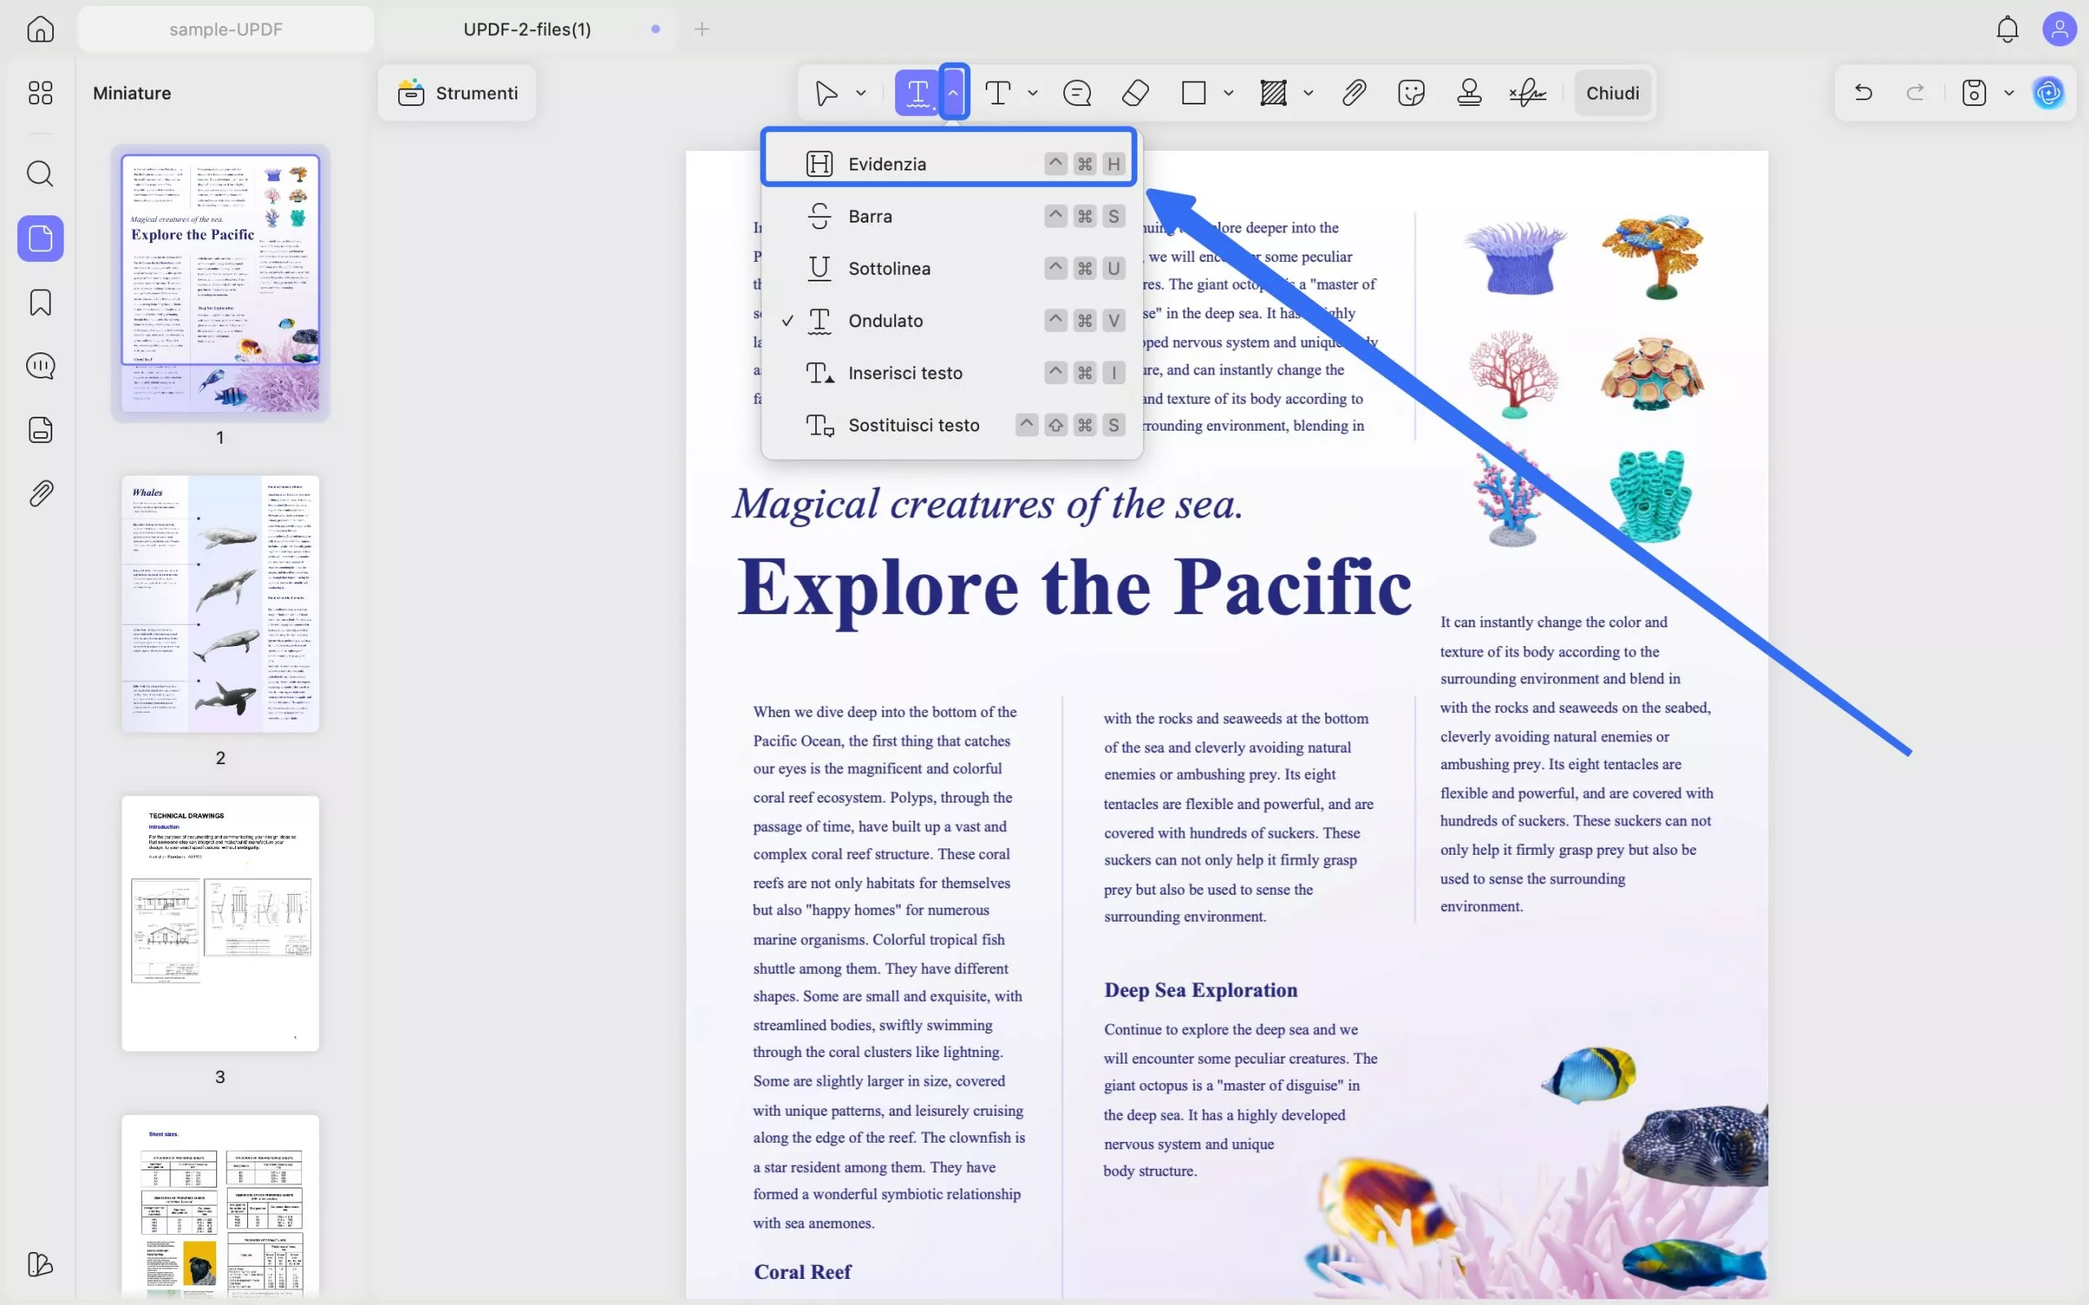
Task: Click the attachment paperclip in toolbar
Action: click(x=1354, y=93)
